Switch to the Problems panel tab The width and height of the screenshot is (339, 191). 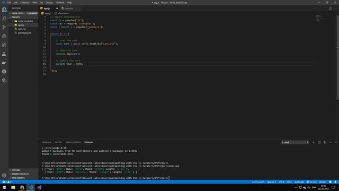pyautogui.click(x=47, y=143)
